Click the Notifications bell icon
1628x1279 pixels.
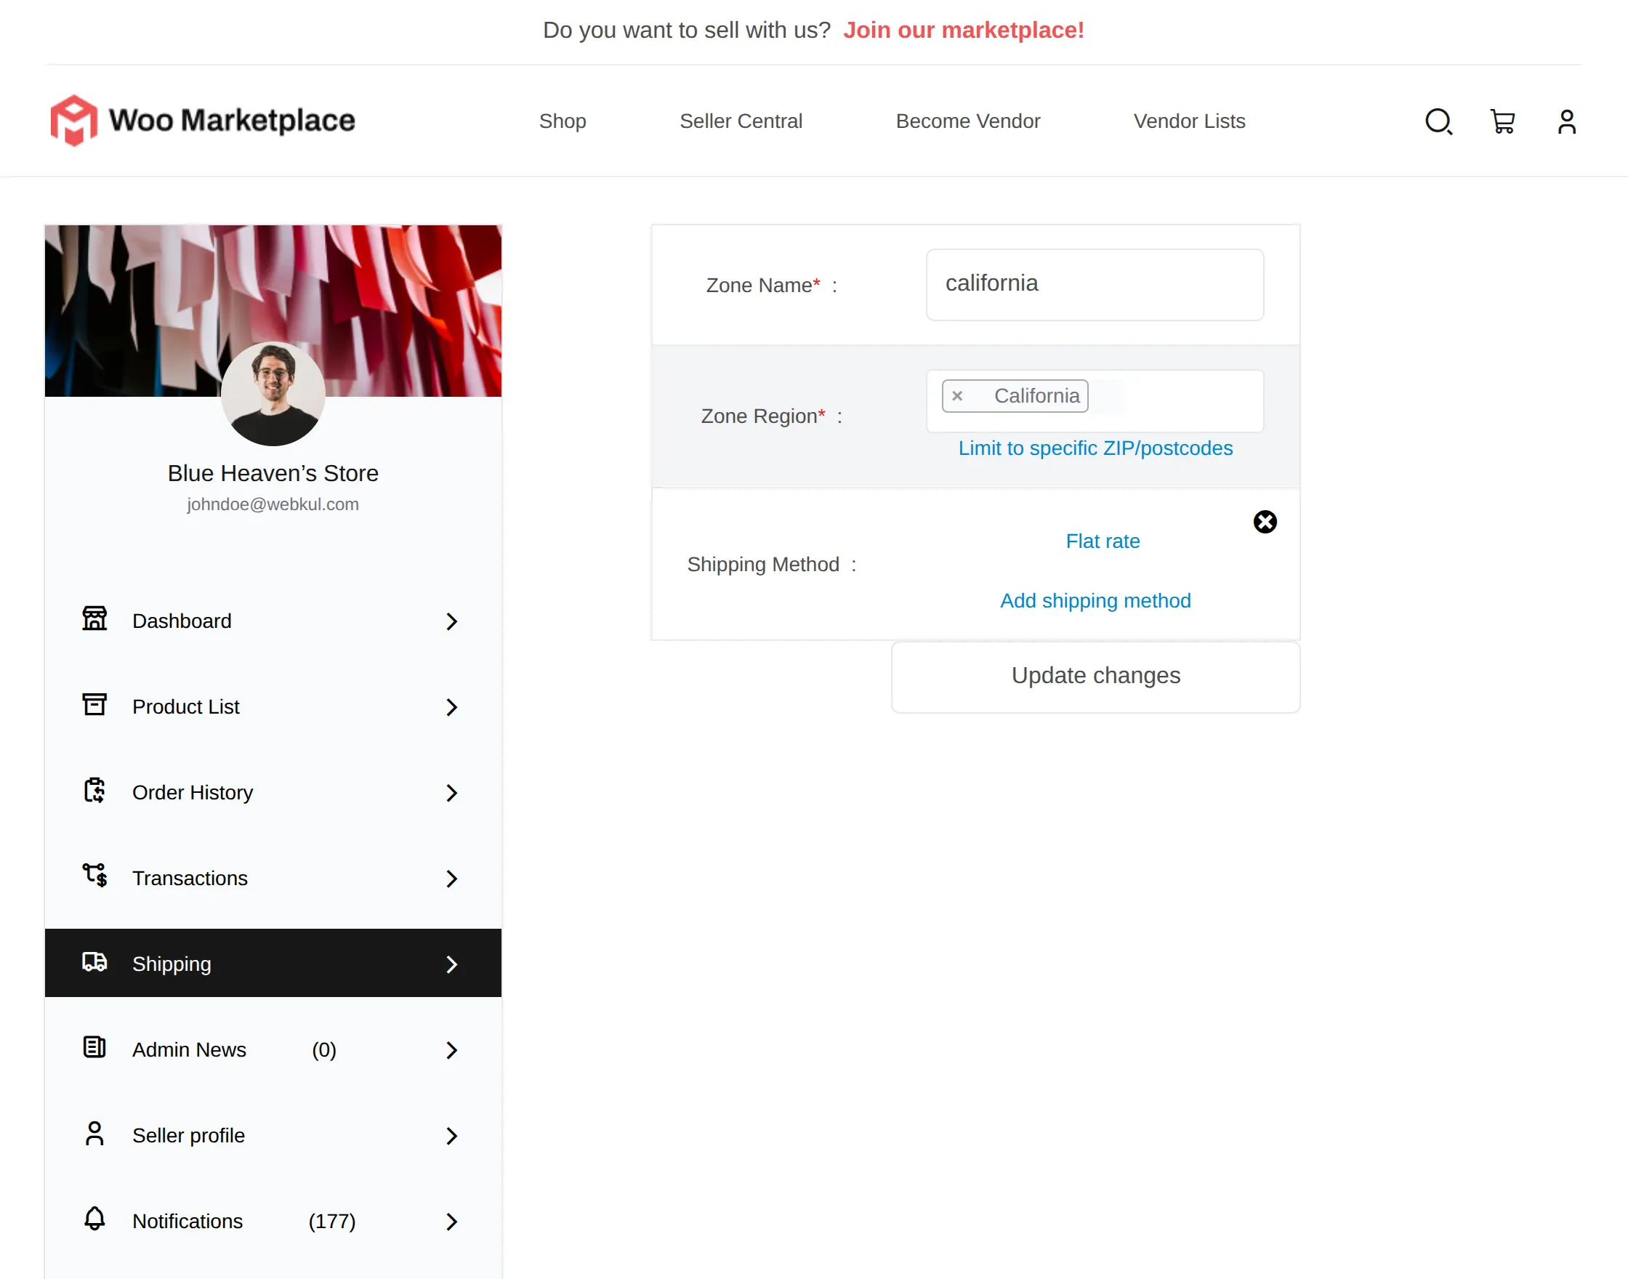pyautogui.click(x=94, y=1219)
